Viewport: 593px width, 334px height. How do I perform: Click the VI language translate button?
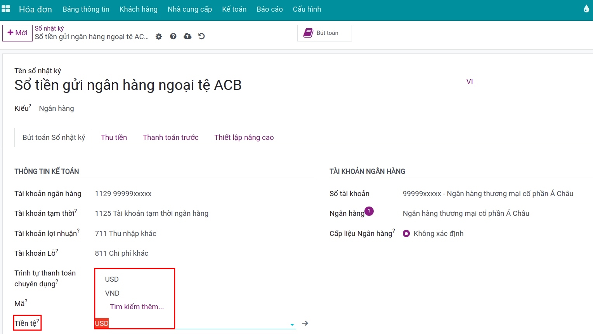point(470,82)
